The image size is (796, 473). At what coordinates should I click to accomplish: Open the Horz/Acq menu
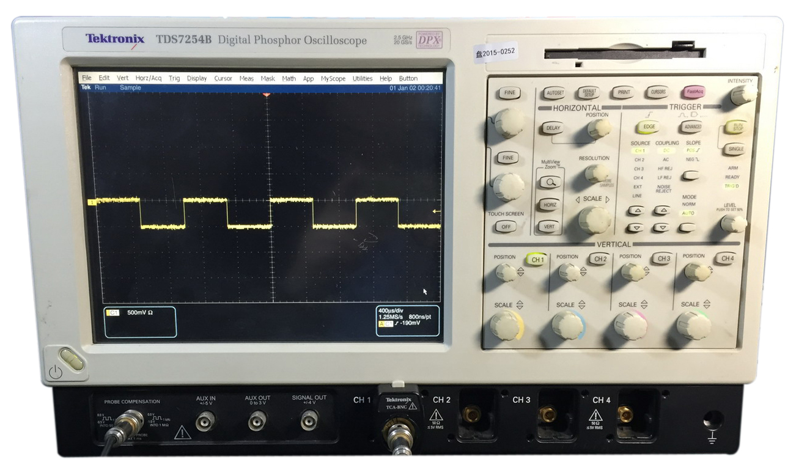coord(149,78)
